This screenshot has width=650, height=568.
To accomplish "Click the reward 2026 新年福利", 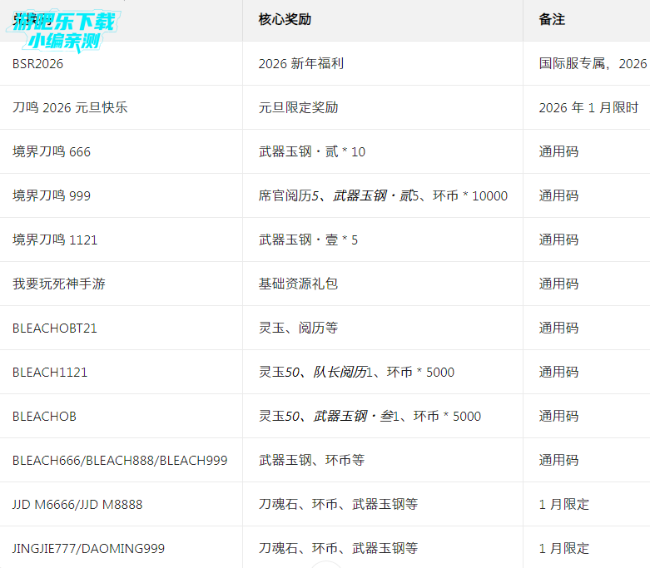I will click(x=301, y=64).
